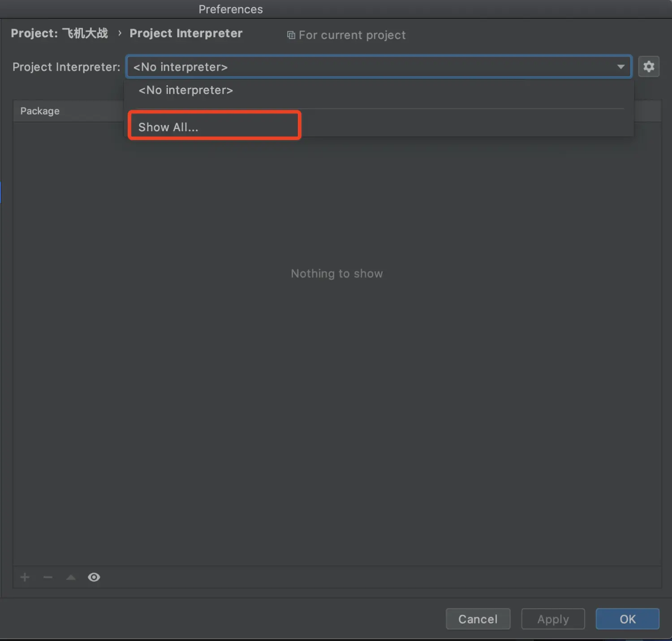672x641 pixels.
Task: Choose Show All... in the dropdown list
Action: coord(168,127)
